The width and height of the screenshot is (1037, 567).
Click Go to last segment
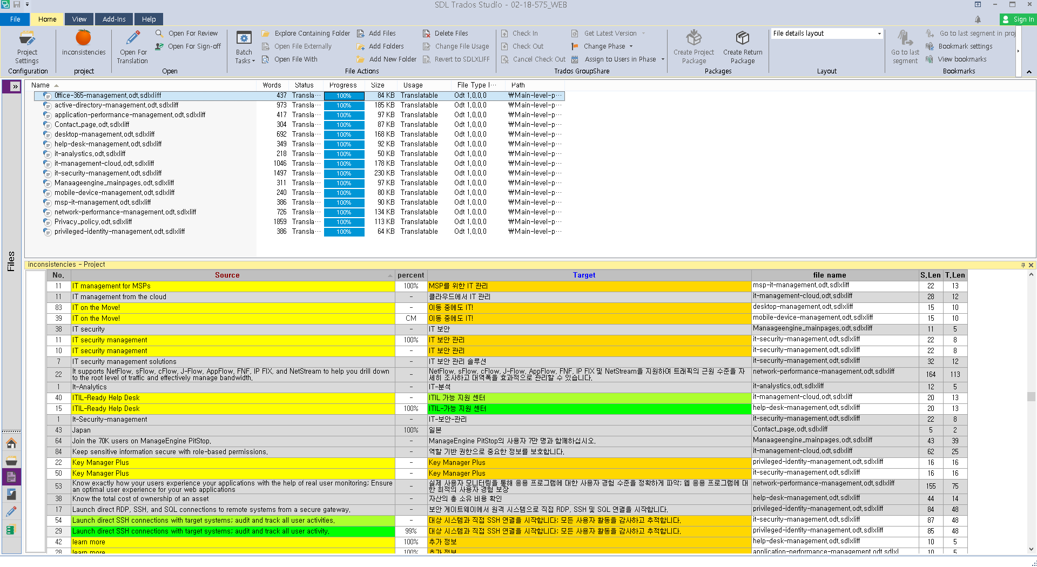[905, 47]
